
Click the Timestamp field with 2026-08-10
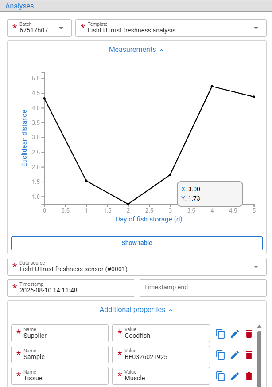(71, 288)
